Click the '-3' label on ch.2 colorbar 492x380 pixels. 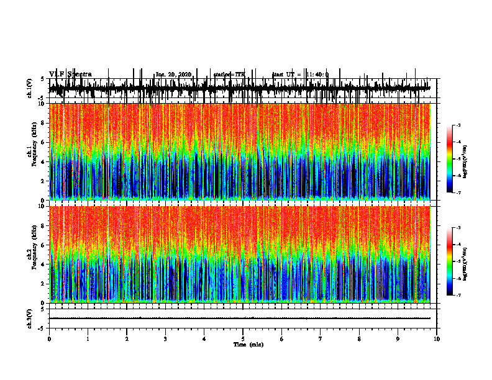click(x=458, y=228)
